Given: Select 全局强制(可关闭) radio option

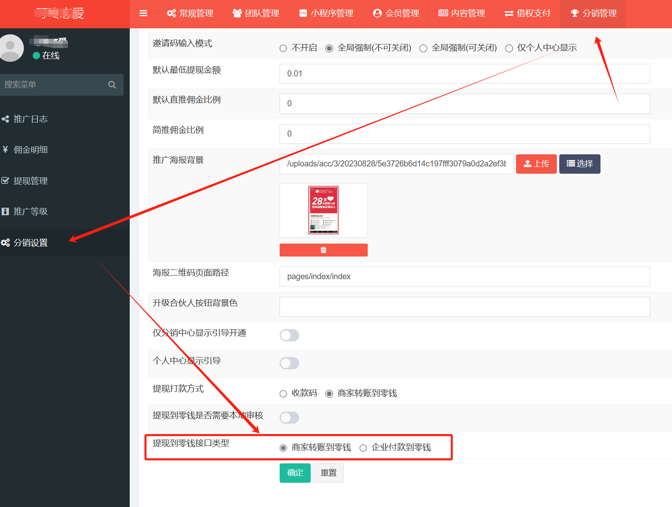Looking at the screenshot, I should pos(423,48).
